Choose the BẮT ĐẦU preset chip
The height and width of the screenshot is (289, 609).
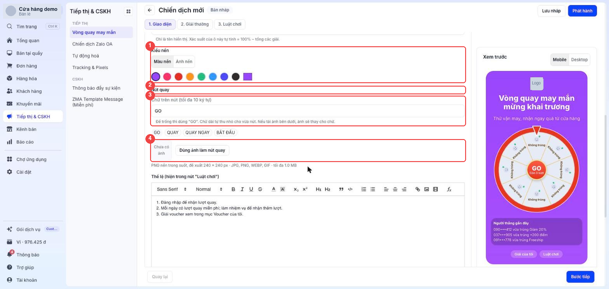coord(226,133)
